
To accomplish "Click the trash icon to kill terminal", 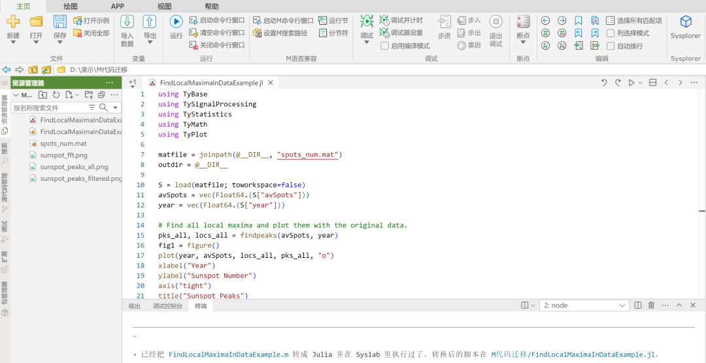I will (x=651, y=306).
